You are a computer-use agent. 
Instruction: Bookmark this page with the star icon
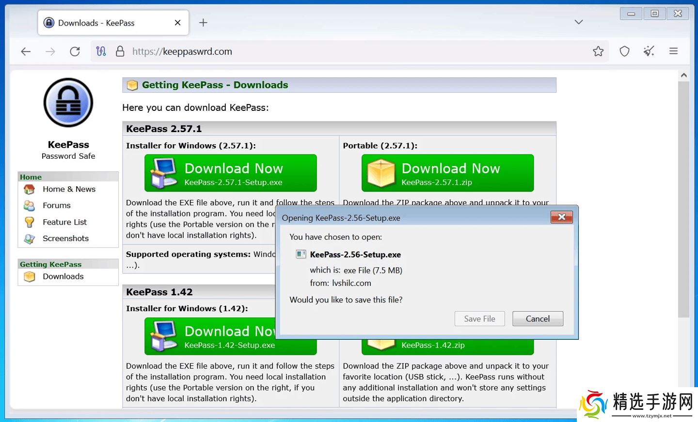pos(598,51)
